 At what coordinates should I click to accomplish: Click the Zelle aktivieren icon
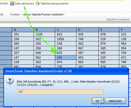point(12,4)
